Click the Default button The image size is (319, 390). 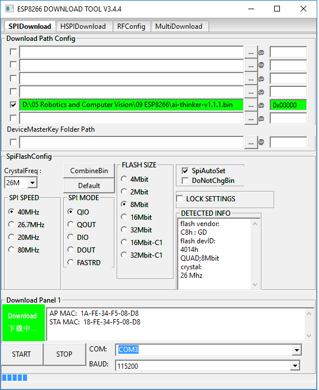click(x=89, y=186)
